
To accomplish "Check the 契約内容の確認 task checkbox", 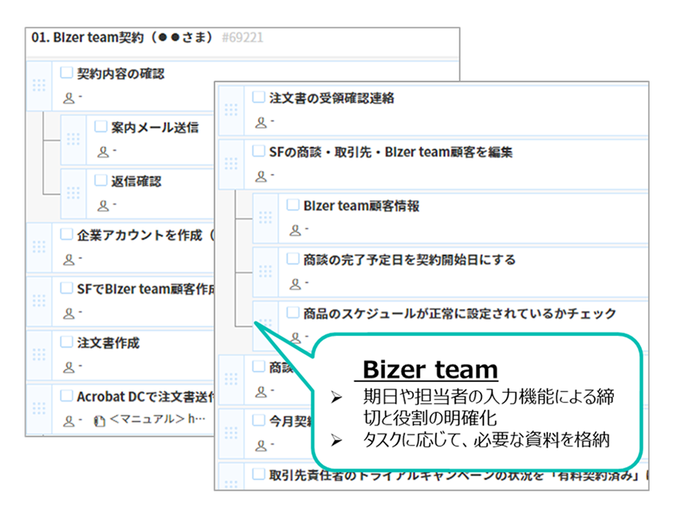I will 66,73.
